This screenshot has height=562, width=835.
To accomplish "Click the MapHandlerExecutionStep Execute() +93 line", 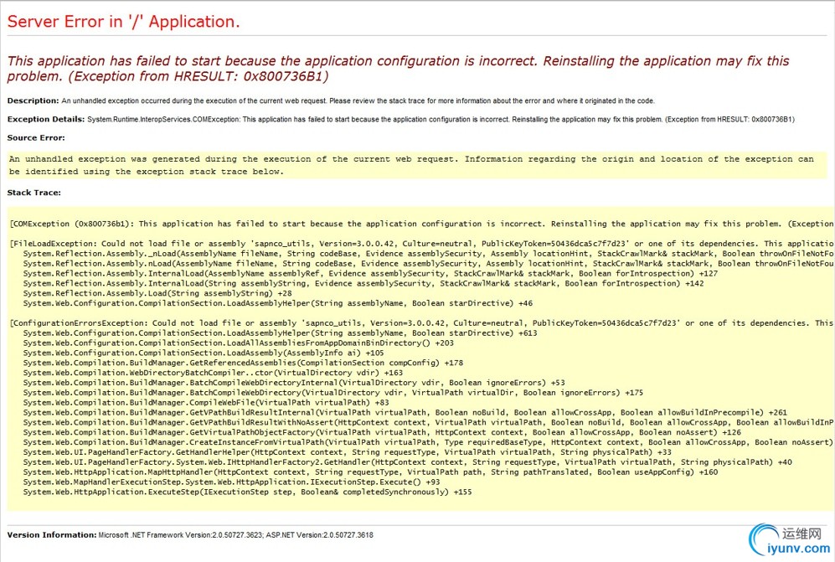I will 231,482.
